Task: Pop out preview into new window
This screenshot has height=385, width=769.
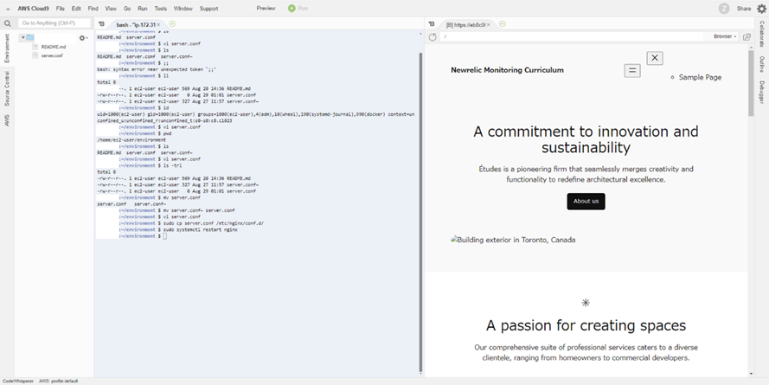Action: pyautogui.click(x=747, y=37)
